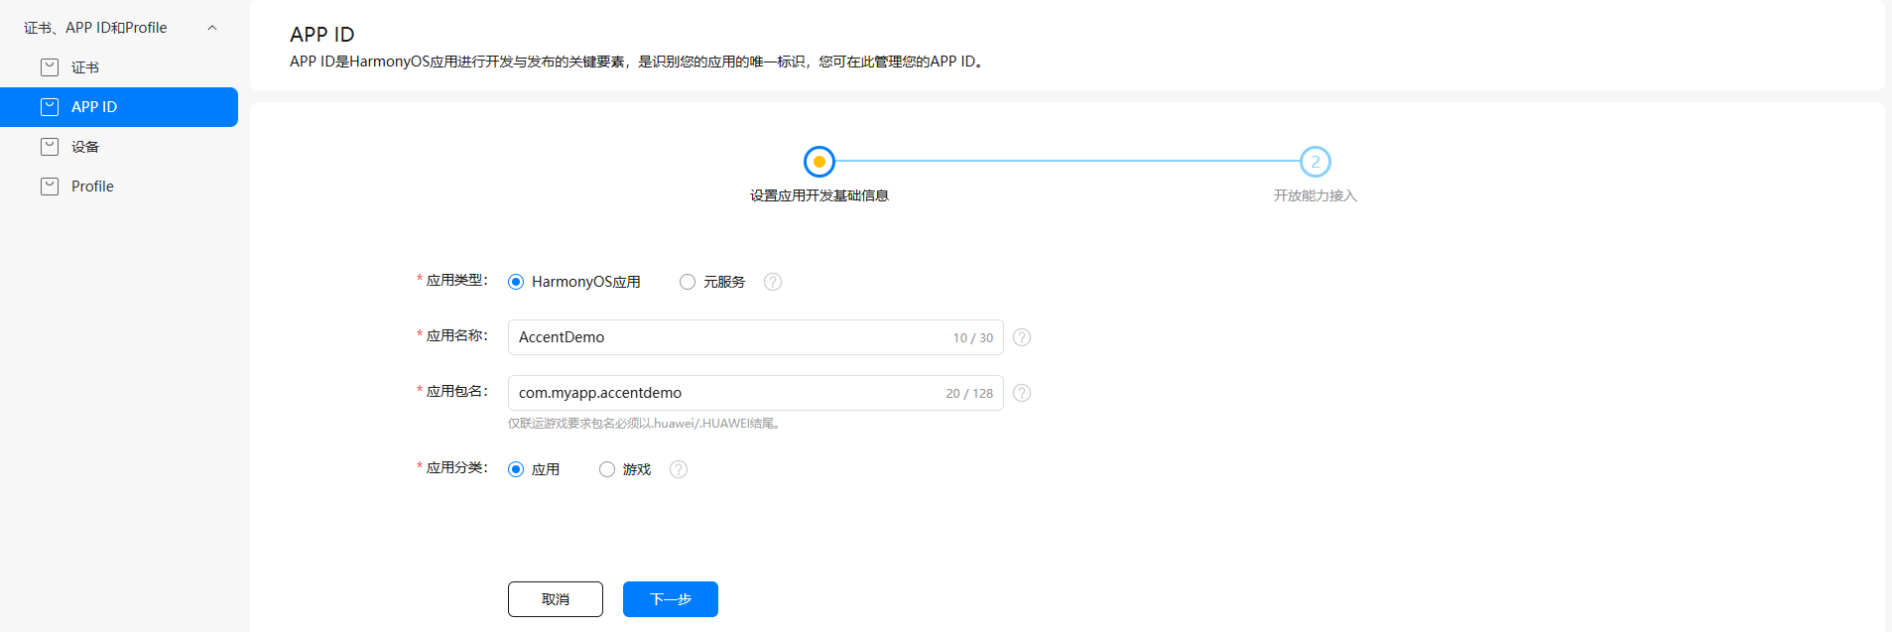Click step 2 开放能力接入 circle
Viewport: 1892px width, 632px height.
1316,162
